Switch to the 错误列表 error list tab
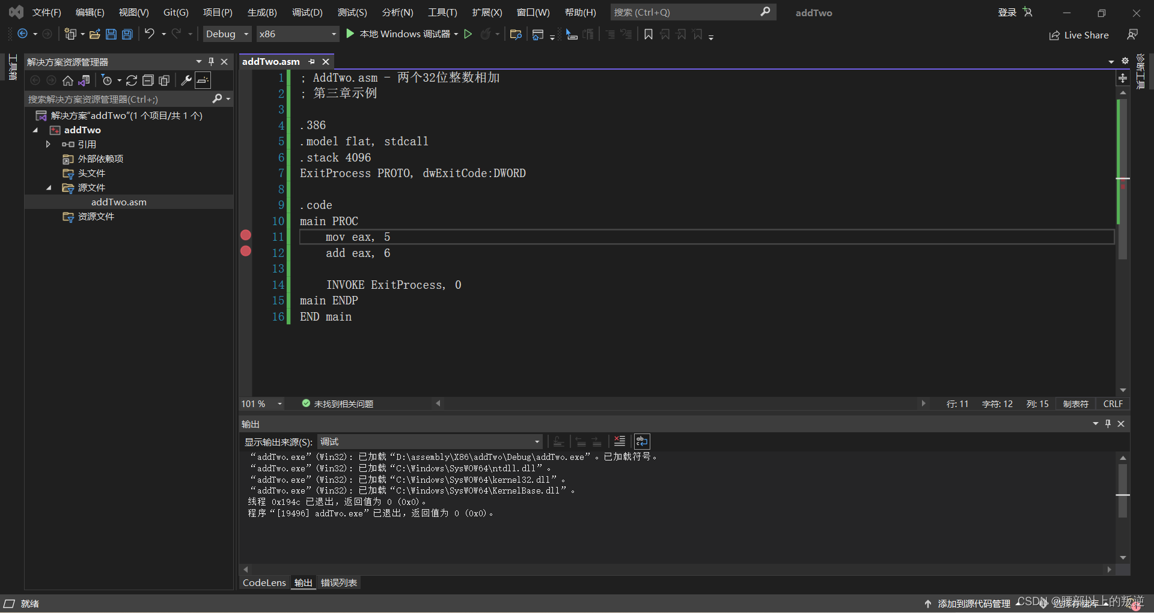Image resolution: width=1154 pixels, height=613 pixels. pos(339,582)
